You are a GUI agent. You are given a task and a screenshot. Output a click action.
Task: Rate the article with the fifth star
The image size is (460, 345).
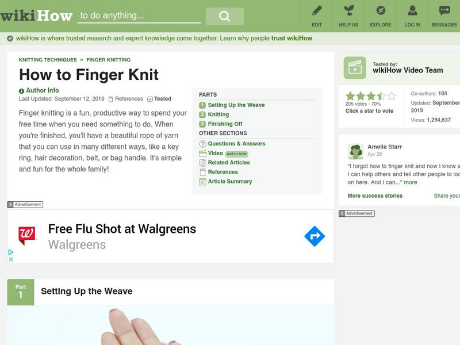pyautogui.click(x=392, y=96)
